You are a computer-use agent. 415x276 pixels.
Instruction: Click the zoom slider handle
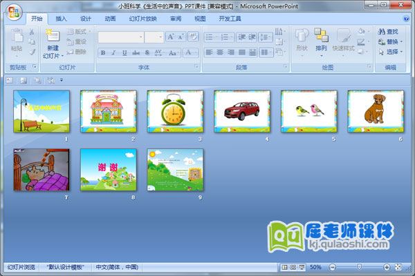pos(359,267)
